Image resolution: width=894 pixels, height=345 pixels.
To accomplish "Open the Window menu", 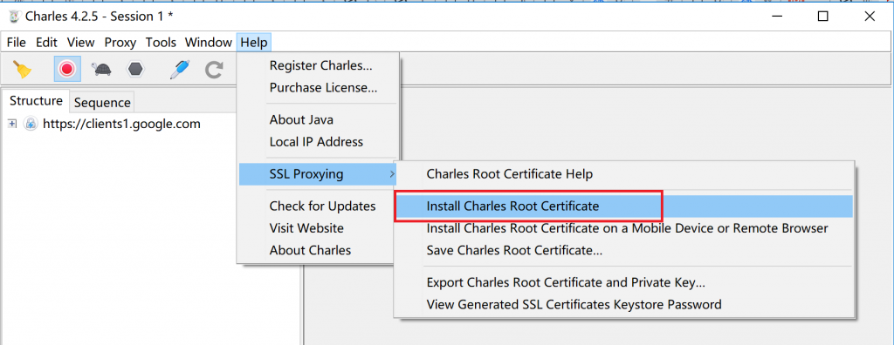I will pyautogui.click(x=209, y=42).
